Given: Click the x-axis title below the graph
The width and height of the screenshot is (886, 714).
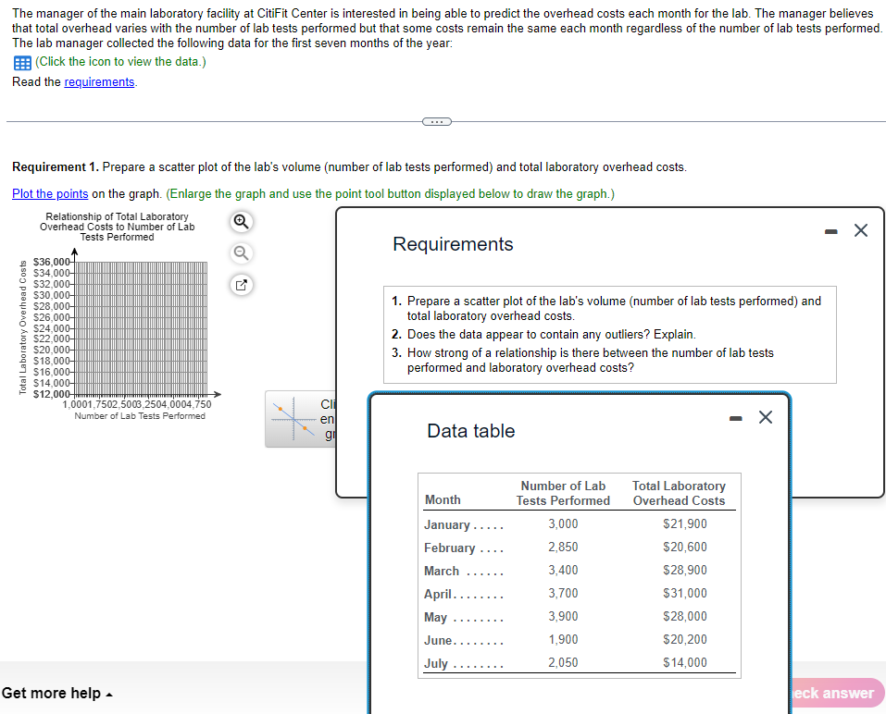Looking at the screenshot, I should click(140, 416).
